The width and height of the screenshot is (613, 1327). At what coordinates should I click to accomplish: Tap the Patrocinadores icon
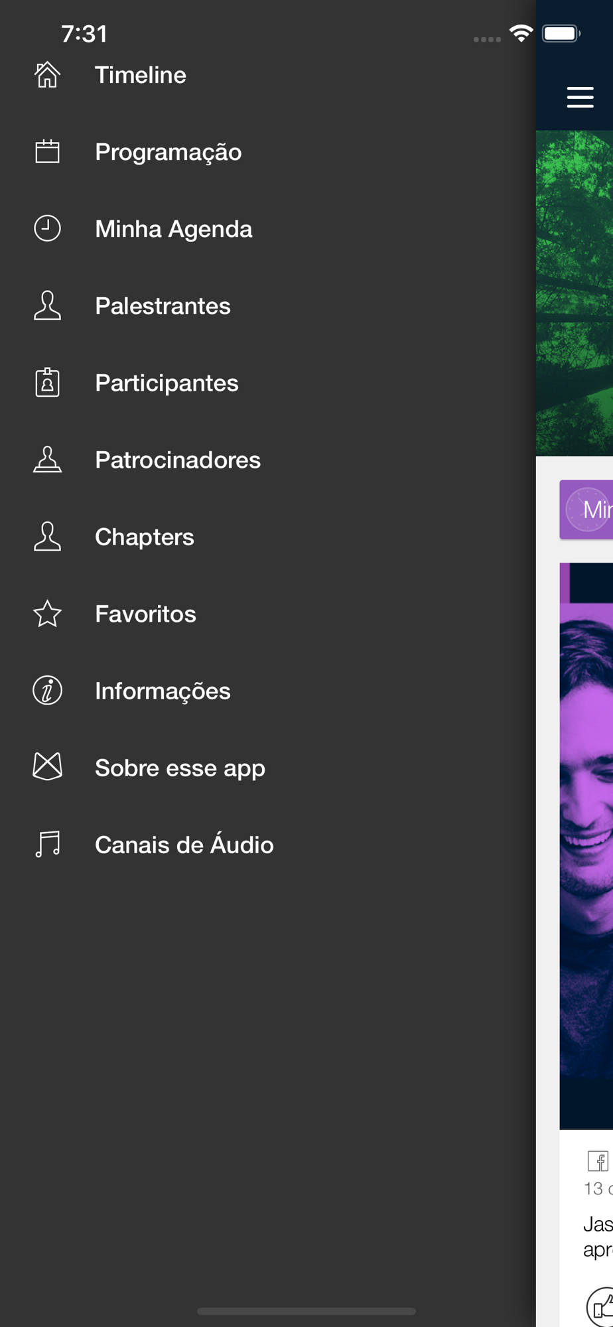point(47,460)
